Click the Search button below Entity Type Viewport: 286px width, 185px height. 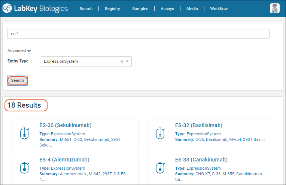coord(17,80)
